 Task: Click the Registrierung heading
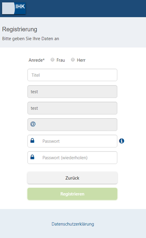20,29
